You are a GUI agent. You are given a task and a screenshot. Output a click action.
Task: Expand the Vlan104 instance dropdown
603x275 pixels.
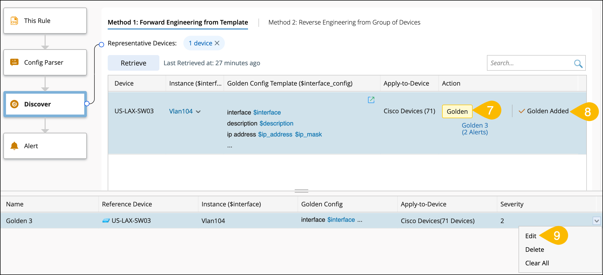click(x=198, y=111)
